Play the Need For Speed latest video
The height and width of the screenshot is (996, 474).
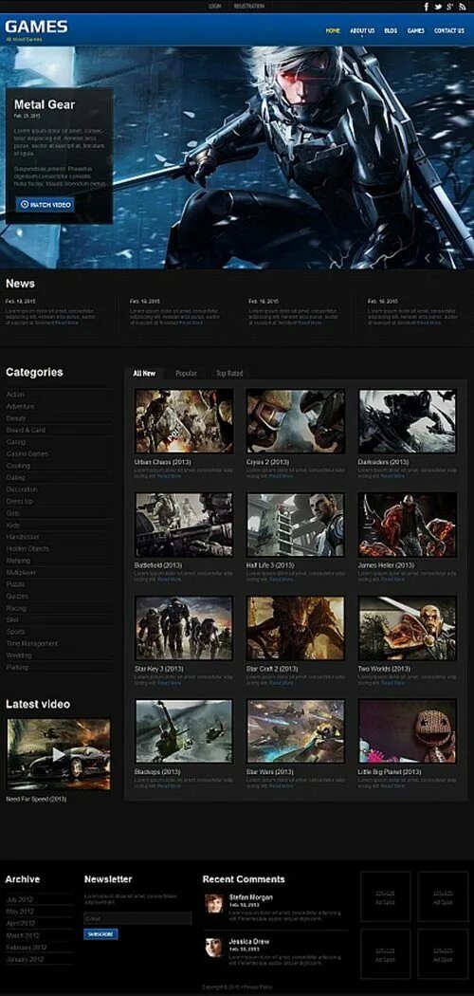(x=59, y=754)
